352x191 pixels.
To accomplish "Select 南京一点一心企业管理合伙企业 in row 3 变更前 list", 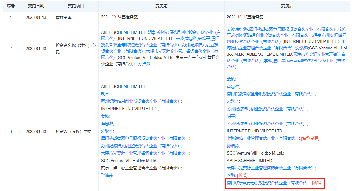I will click(x=140, y=168).
